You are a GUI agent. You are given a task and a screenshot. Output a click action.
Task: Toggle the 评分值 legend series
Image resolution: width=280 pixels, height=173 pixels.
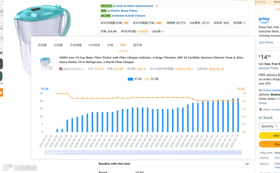tap(151, 79)
